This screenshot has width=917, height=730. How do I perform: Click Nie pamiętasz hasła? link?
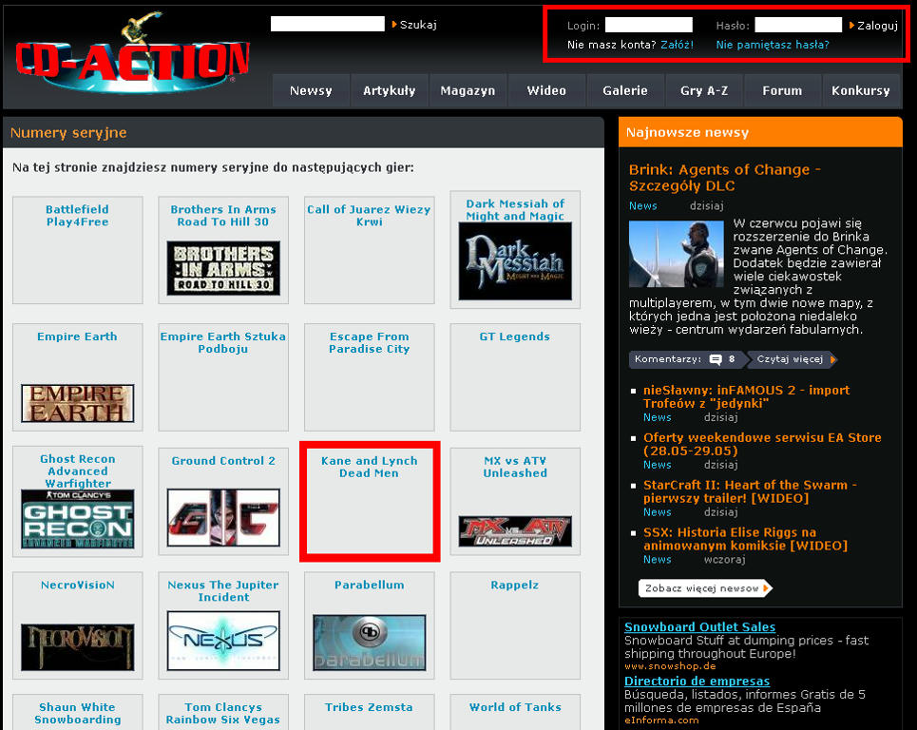click(773, 45)
